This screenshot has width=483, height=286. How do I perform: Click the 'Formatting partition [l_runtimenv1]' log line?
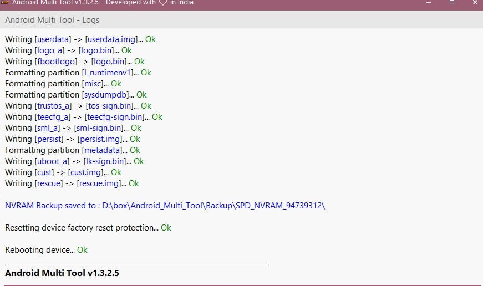[x=78, y=73]
